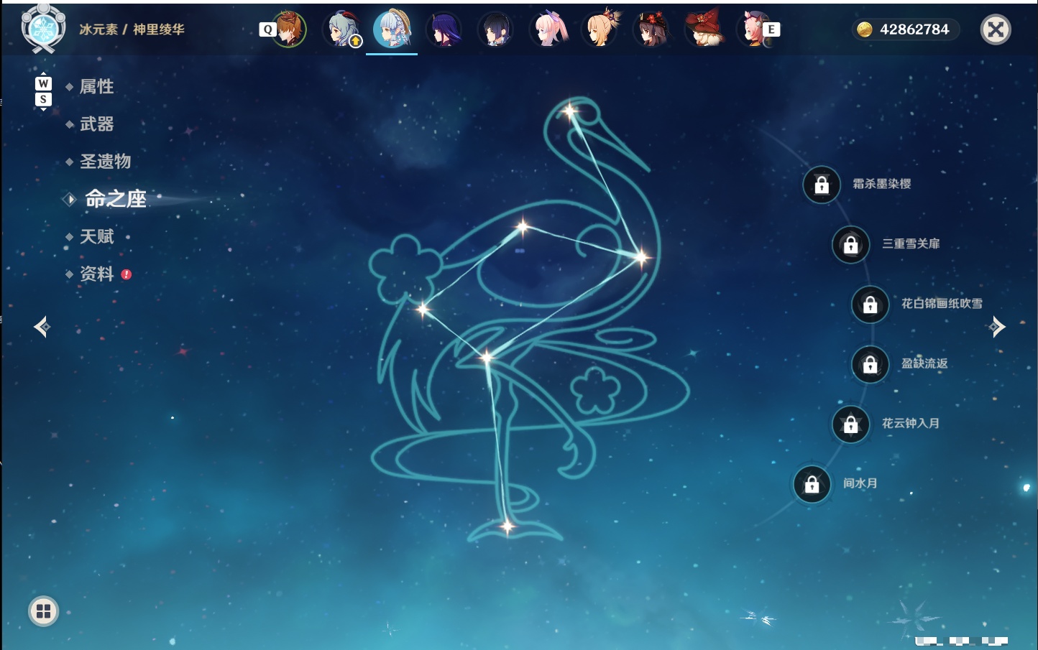This screenshot has width=1038, height=650.
Task: Open the 圣遗物 artifacts menu
Action: tap(106, 162)
